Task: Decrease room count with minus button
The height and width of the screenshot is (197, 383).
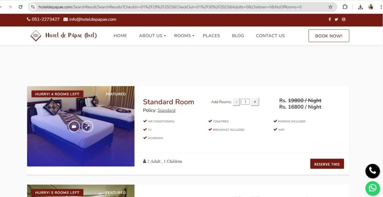Action: 236,101
